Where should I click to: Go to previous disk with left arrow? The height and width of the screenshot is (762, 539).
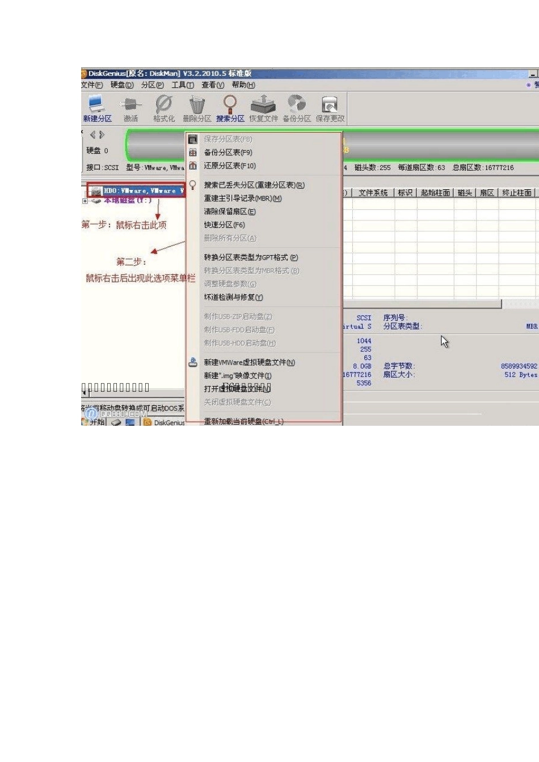(x=93, y=135)
